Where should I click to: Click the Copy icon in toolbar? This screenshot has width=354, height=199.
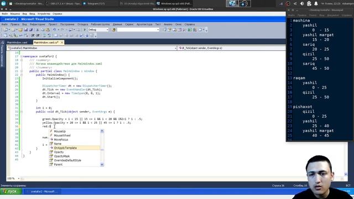point(43,30)
